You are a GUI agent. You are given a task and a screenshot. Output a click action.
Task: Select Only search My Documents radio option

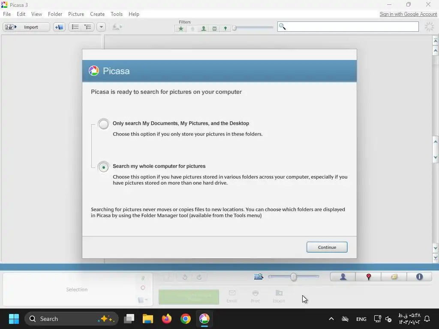(x=103, y=124)
